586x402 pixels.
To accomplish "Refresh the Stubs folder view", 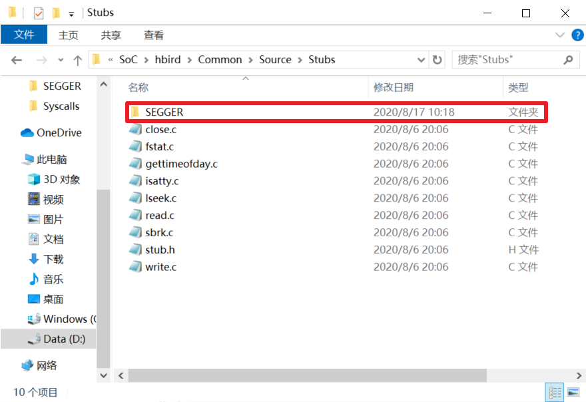I will pyautogui.click(x=438, y=60).
